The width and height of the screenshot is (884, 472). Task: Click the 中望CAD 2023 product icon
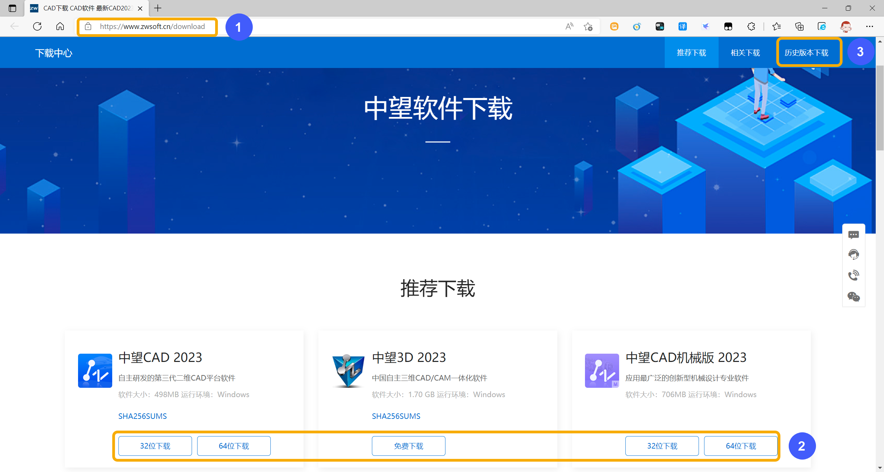click(x=95, y=371)
